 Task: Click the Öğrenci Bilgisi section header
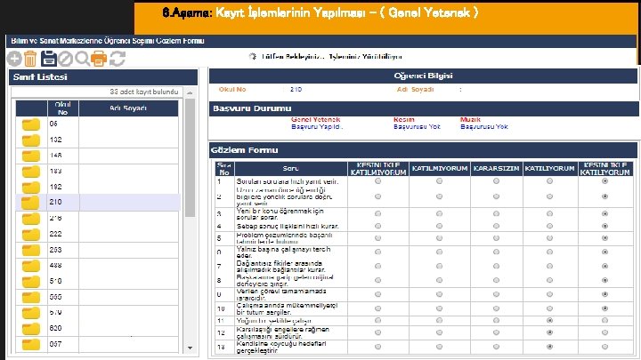[423, 76]
